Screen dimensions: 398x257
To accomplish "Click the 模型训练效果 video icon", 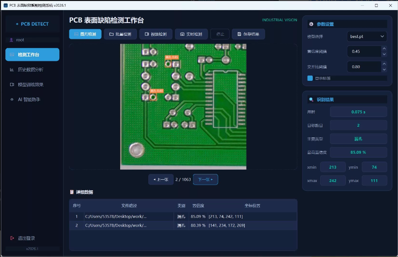I will (x=11, y=84).
